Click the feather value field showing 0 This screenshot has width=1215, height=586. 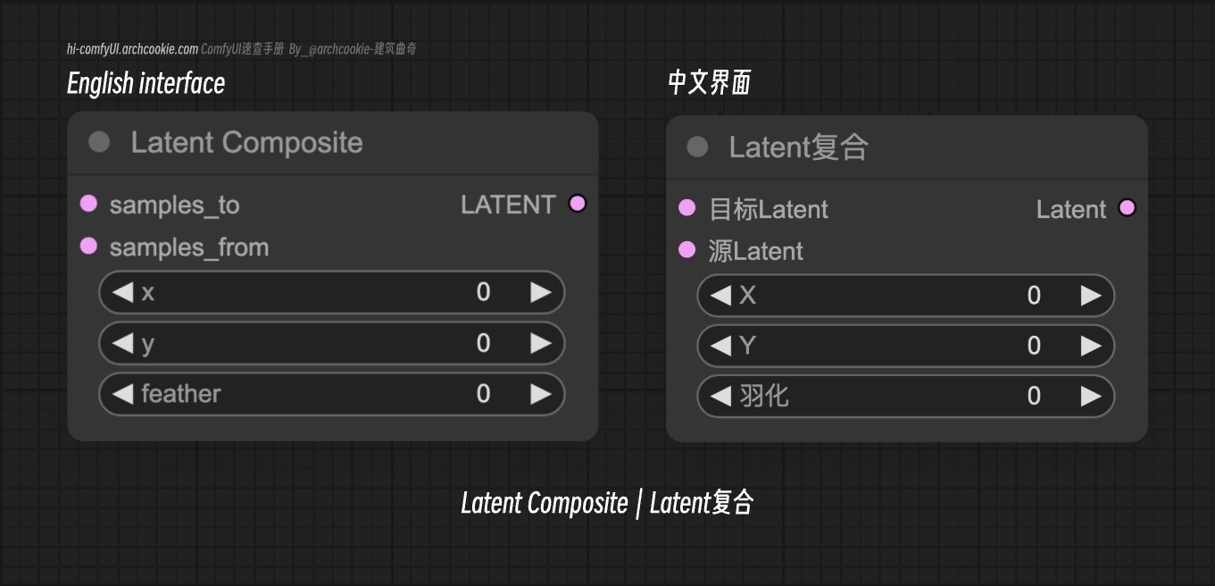pyautogui.click(x=331, y=394)
